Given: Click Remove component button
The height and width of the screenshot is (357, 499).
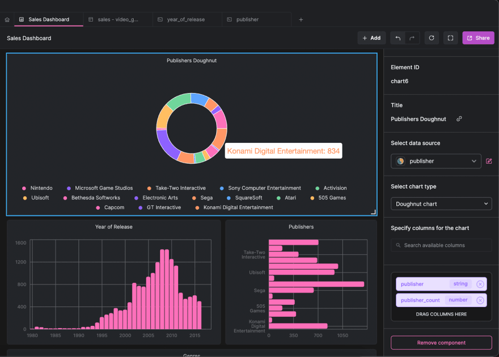Looking at the screenshot, I should click(x=441, y=343).
